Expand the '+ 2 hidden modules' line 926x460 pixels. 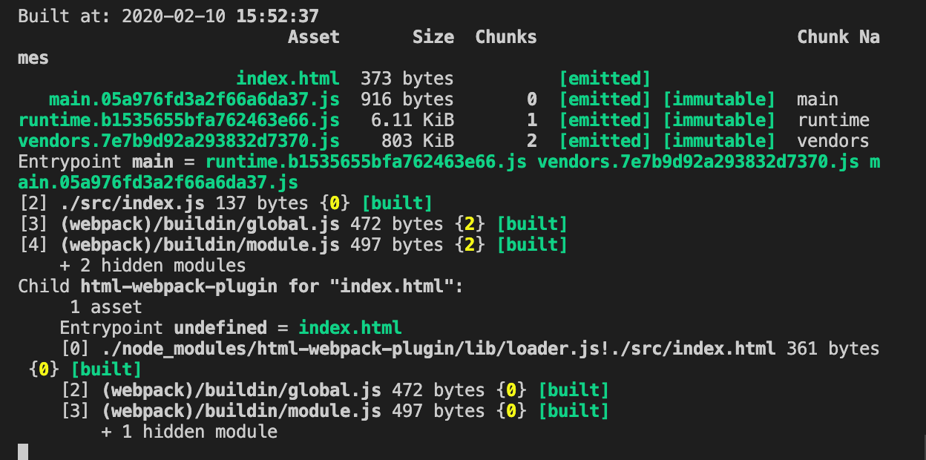click(152, 265)
